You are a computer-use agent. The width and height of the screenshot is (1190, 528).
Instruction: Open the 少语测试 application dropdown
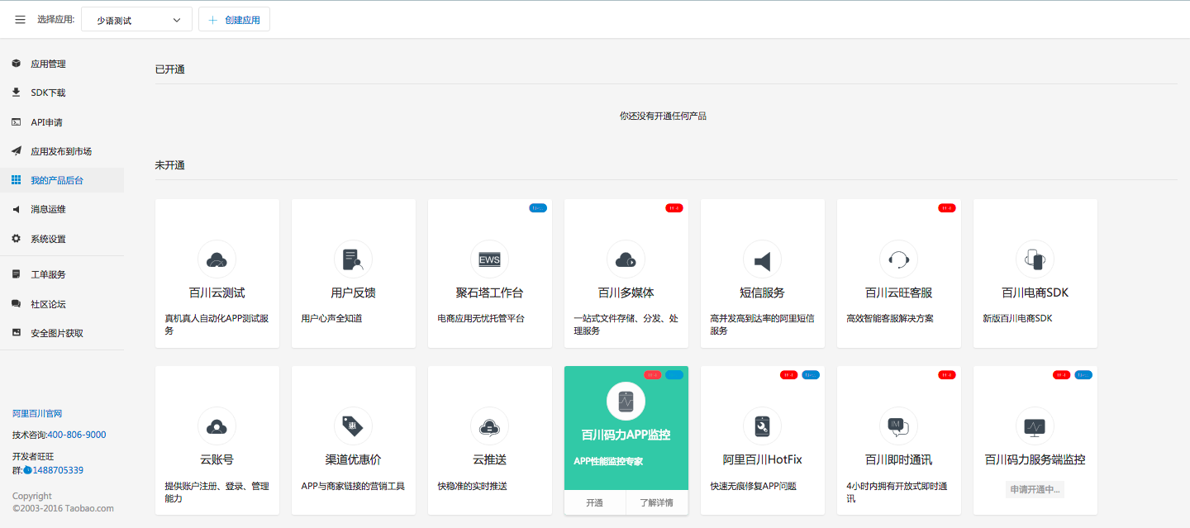click(137, 20)
